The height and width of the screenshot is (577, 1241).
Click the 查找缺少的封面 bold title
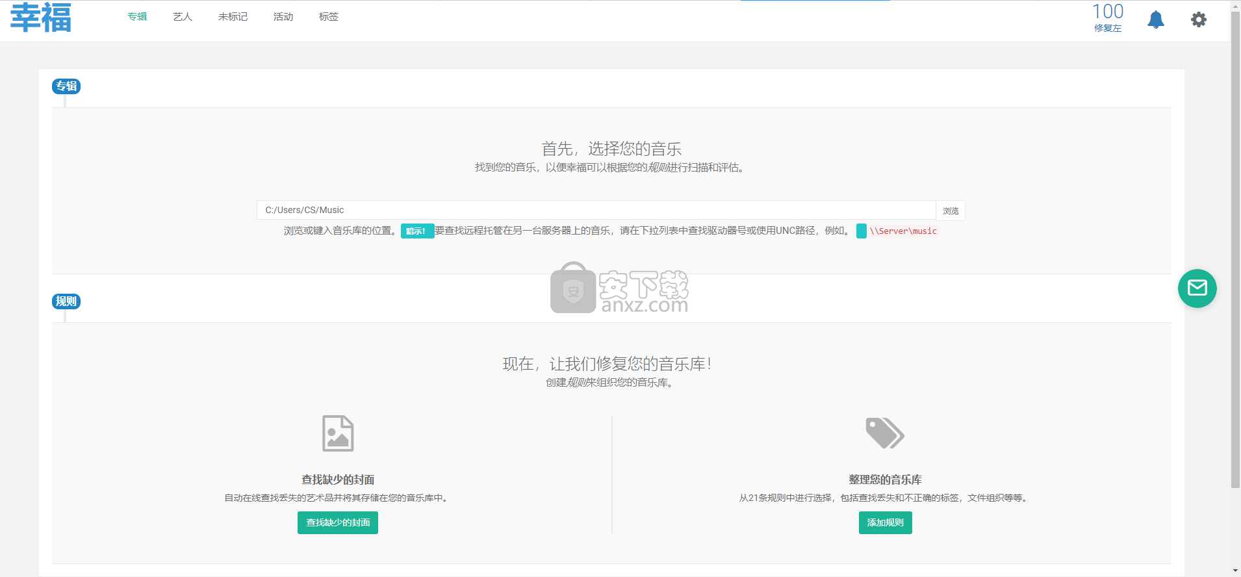click(x=338, y=480)
